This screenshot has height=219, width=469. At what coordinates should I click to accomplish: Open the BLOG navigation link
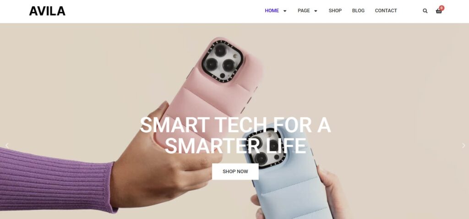coord(358,11)
